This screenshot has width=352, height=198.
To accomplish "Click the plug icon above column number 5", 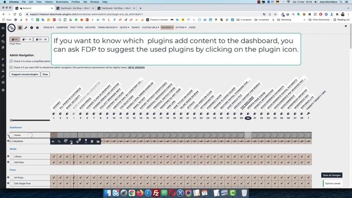I will point(80,114).
